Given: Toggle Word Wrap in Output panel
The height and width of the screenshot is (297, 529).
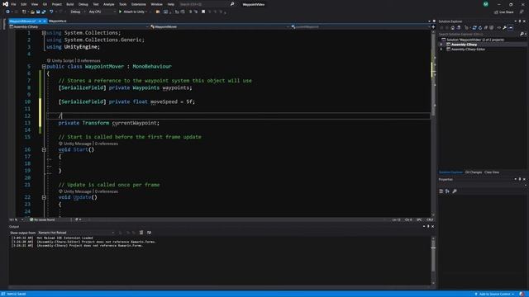Looking at the screenshot, I should 149,233.
